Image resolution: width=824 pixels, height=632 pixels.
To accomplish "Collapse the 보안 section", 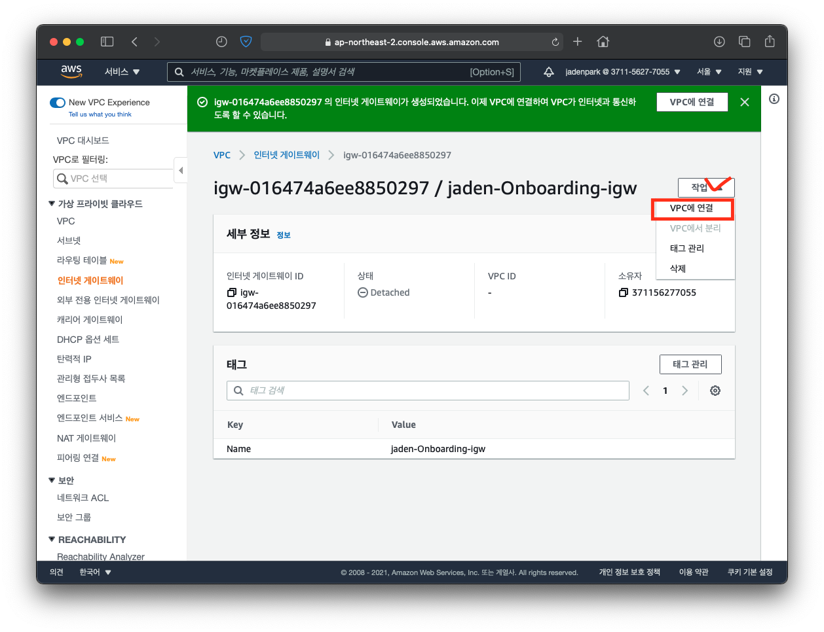I will [52, 480].
